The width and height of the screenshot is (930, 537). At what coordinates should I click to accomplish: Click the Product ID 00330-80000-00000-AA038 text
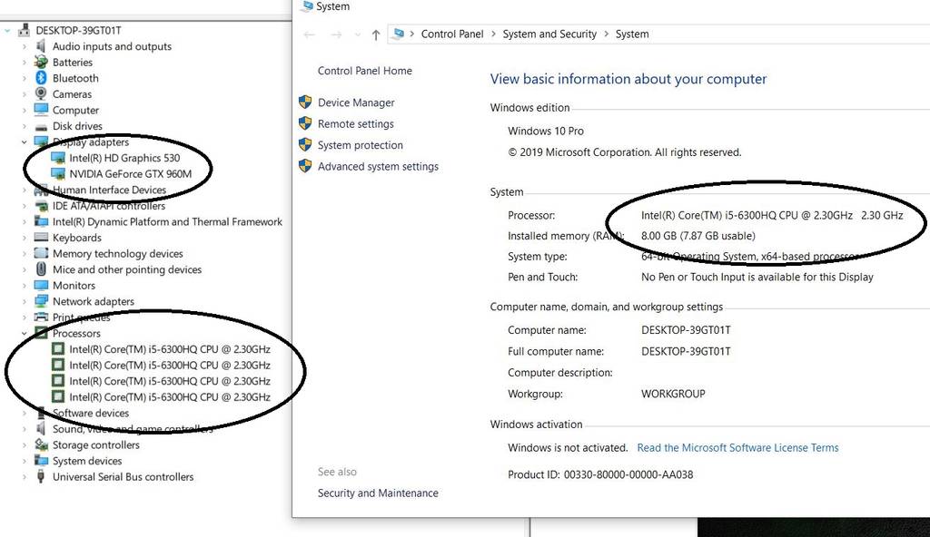coord(600,474)
